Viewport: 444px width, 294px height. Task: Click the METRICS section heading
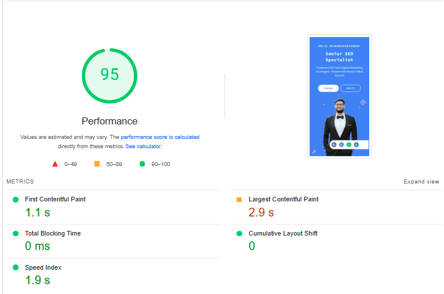pyautogui.click(x=20, y=182)
